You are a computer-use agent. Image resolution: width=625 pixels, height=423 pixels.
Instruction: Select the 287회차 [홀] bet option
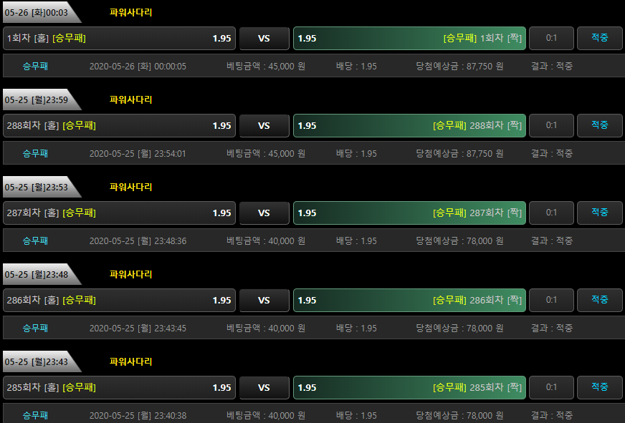click(119, 213)
